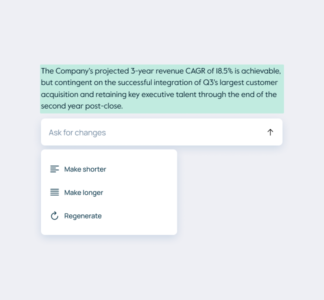Click the Make shorter lines icon
This screenshot has width=324, height=300.
point(54,169)
